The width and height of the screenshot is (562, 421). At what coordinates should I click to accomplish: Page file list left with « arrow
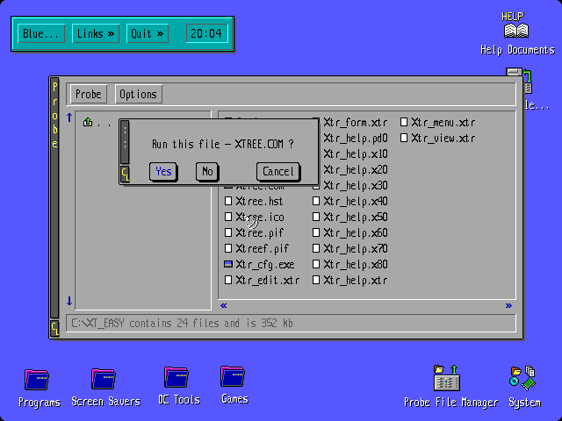coord(224,305)
